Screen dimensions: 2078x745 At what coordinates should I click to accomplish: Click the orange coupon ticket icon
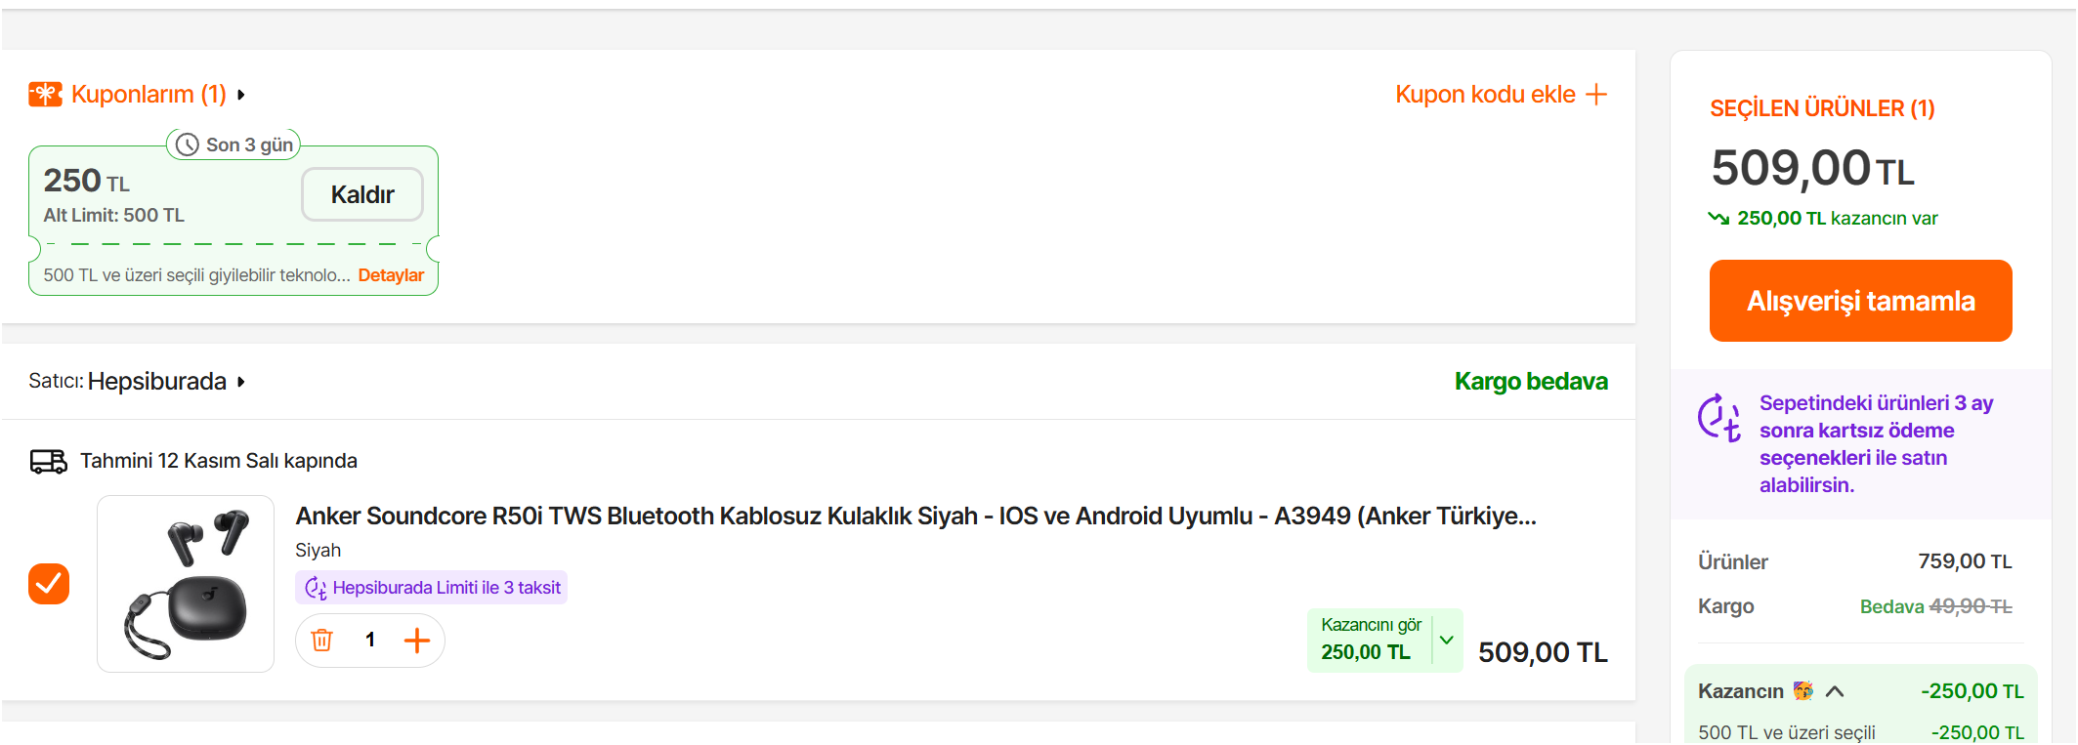(x=46, y=95)
